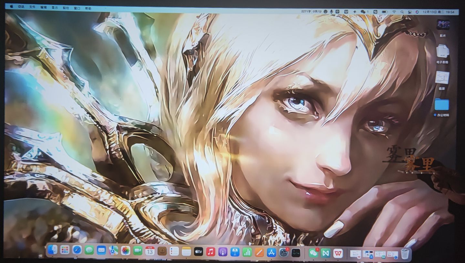This screenshot has width=465, height=263.
Task: Open the Apple menu
Action: coord(12,6)
